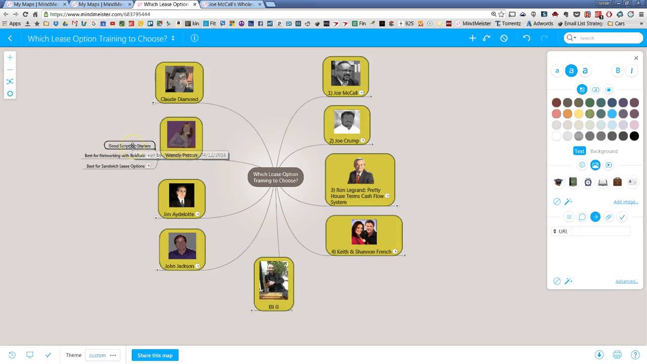The image size is (647, 364).
Task: Click the link arrow on Joe Crump node
Action: [362, 141]
